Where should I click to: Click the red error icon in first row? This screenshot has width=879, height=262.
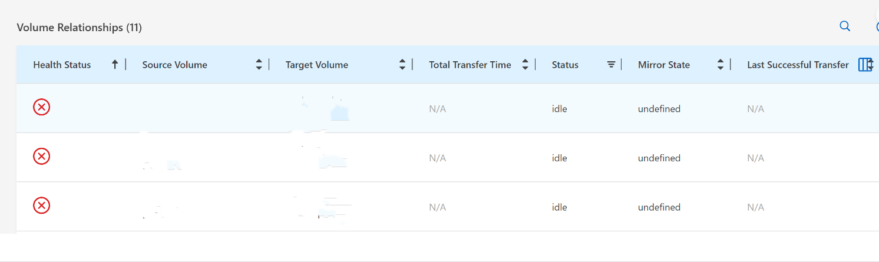pos(41,107)
